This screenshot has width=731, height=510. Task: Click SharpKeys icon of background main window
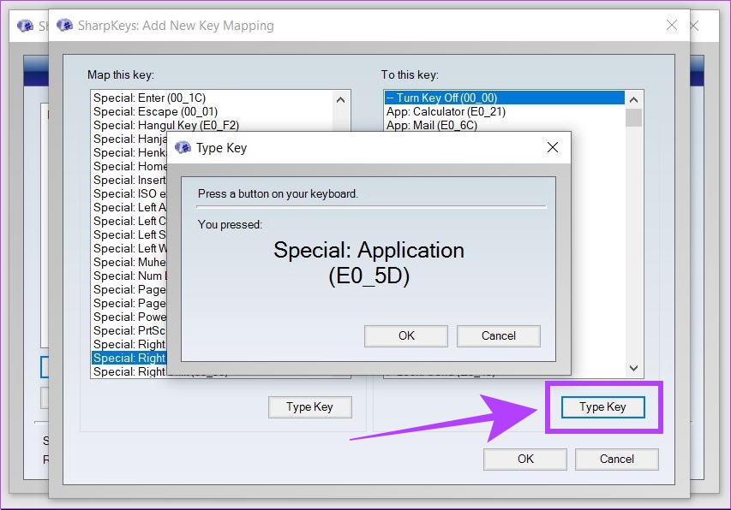pos(25,26)
